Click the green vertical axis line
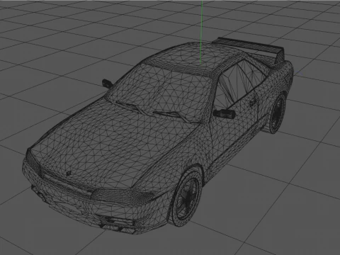This screenshot has height=255, width=340. pyautogui.click(x=201, y=32)
